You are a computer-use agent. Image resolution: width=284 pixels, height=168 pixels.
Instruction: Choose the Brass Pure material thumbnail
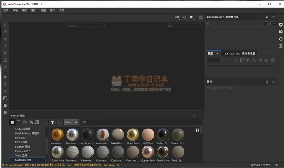click(x=133, y=135)
